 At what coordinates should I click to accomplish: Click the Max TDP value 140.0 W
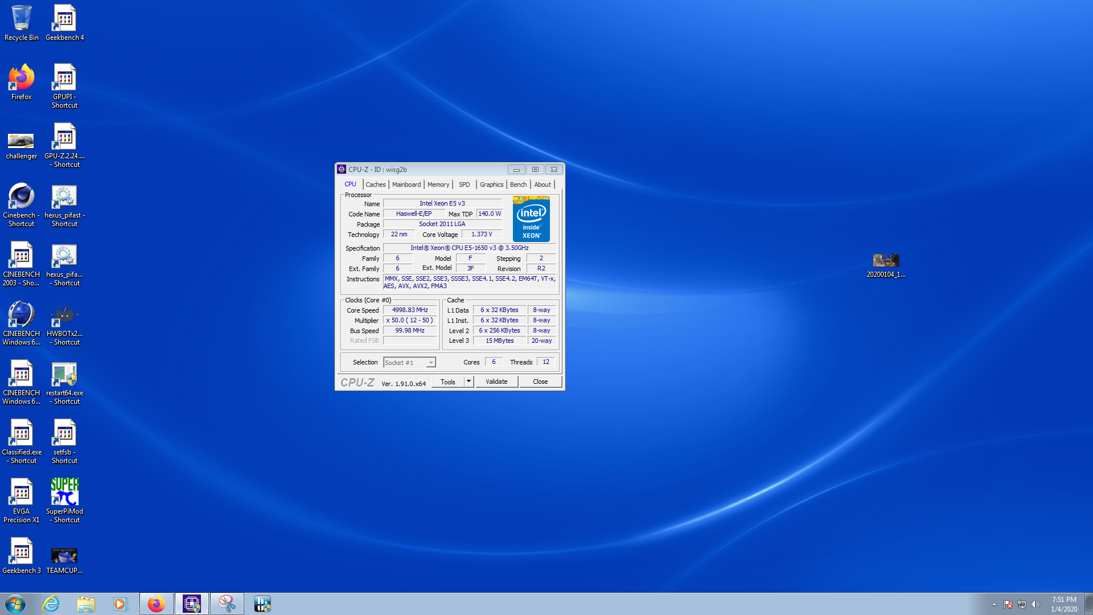point(490,214)
